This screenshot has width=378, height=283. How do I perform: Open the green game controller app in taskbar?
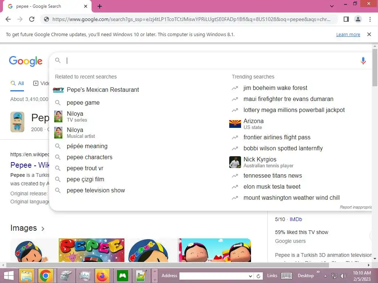123,276
